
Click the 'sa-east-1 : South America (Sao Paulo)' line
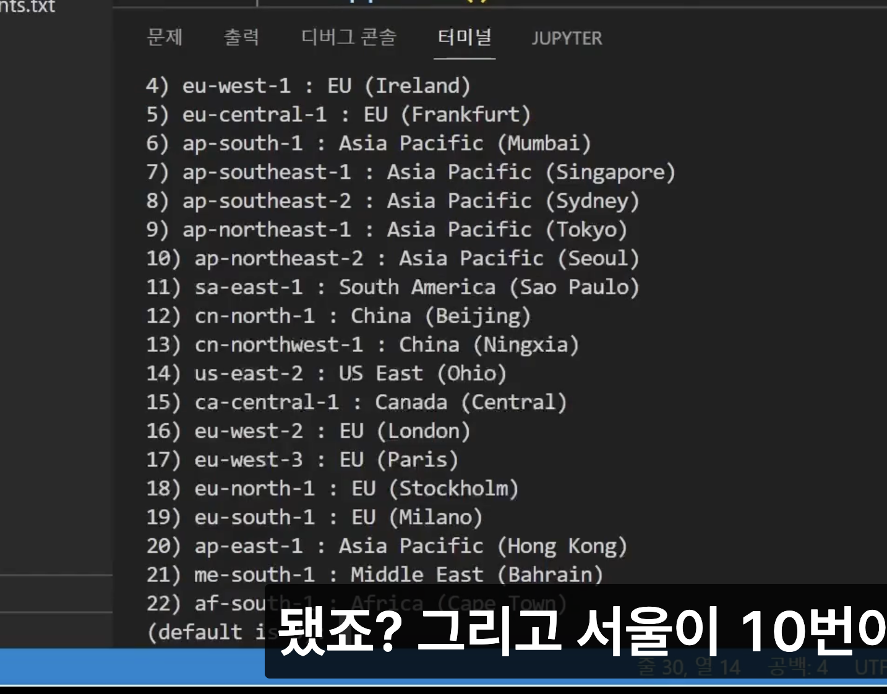[393, 287]
